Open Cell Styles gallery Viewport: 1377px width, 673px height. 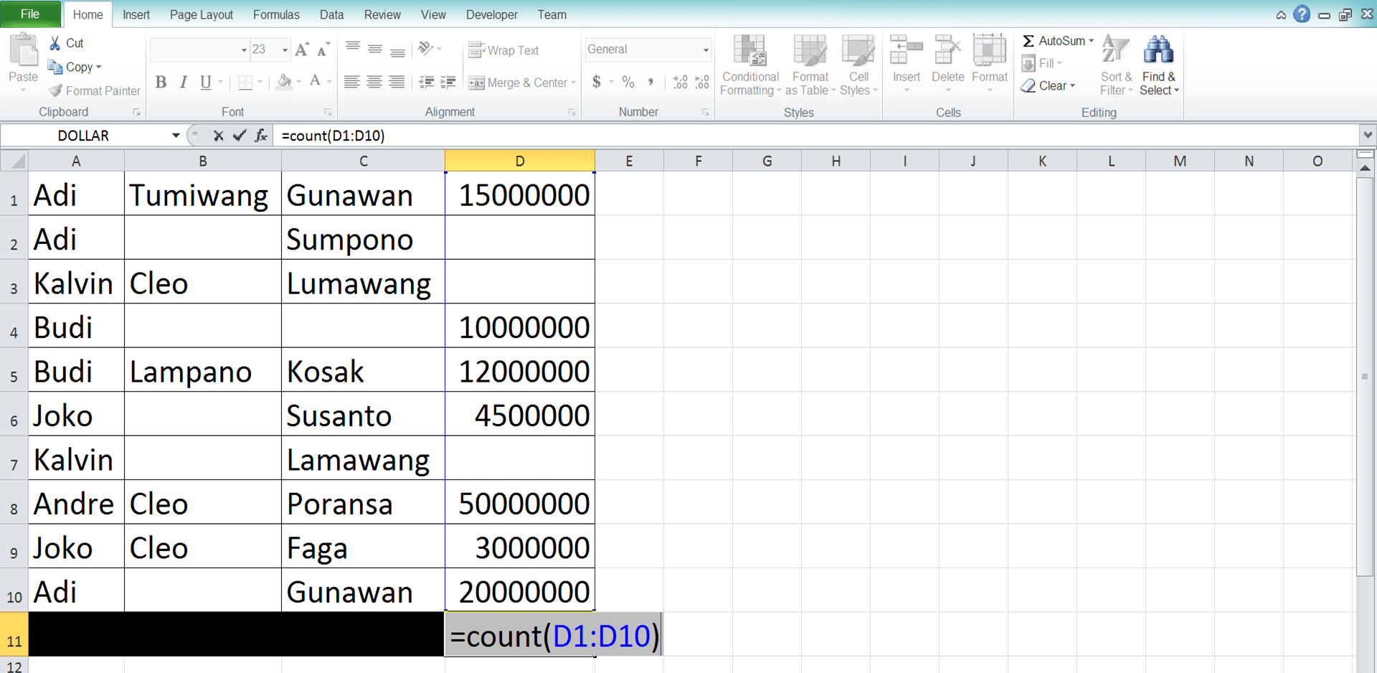(x=858, y=65)
